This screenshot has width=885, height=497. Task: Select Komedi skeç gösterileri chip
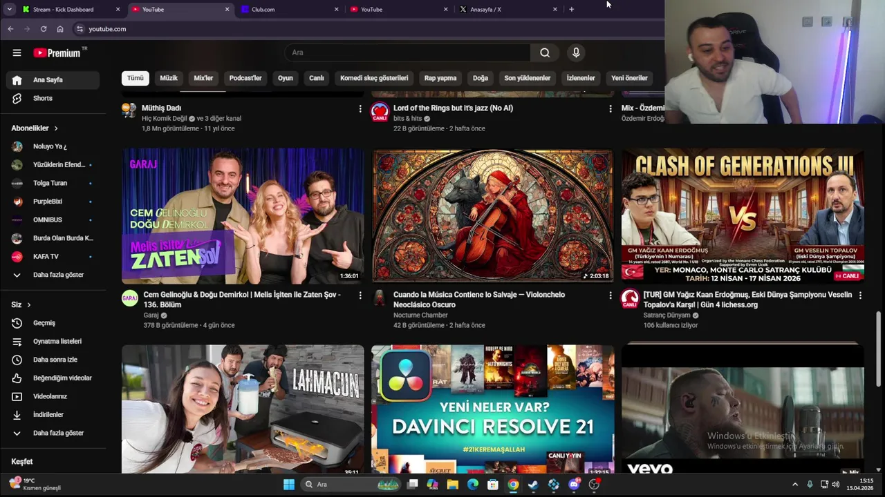click(374, 78)
